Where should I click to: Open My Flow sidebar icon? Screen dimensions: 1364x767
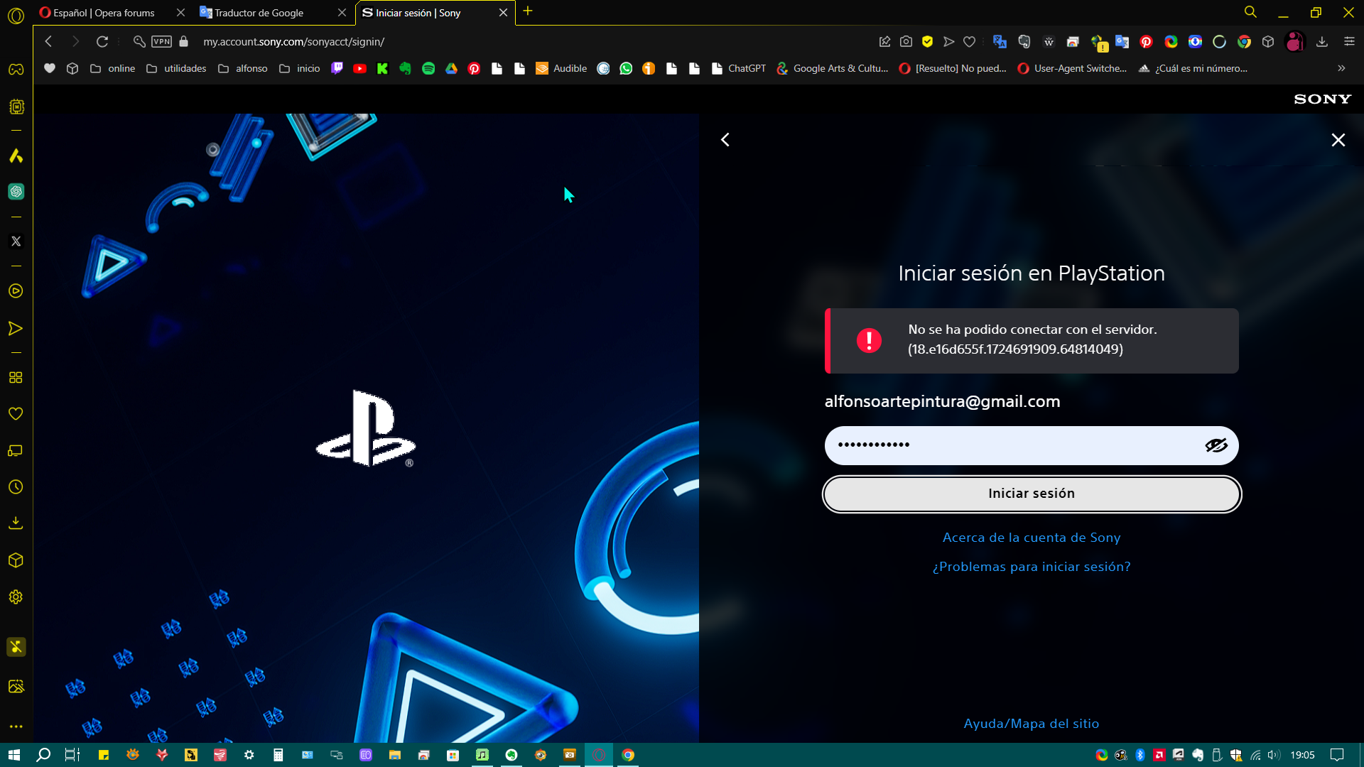[16, 329]
